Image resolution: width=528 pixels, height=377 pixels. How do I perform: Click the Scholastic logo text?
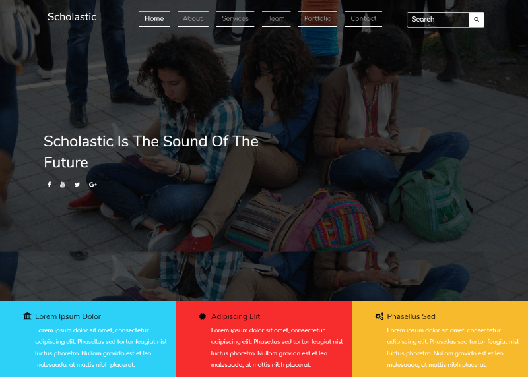coord(72,17)
